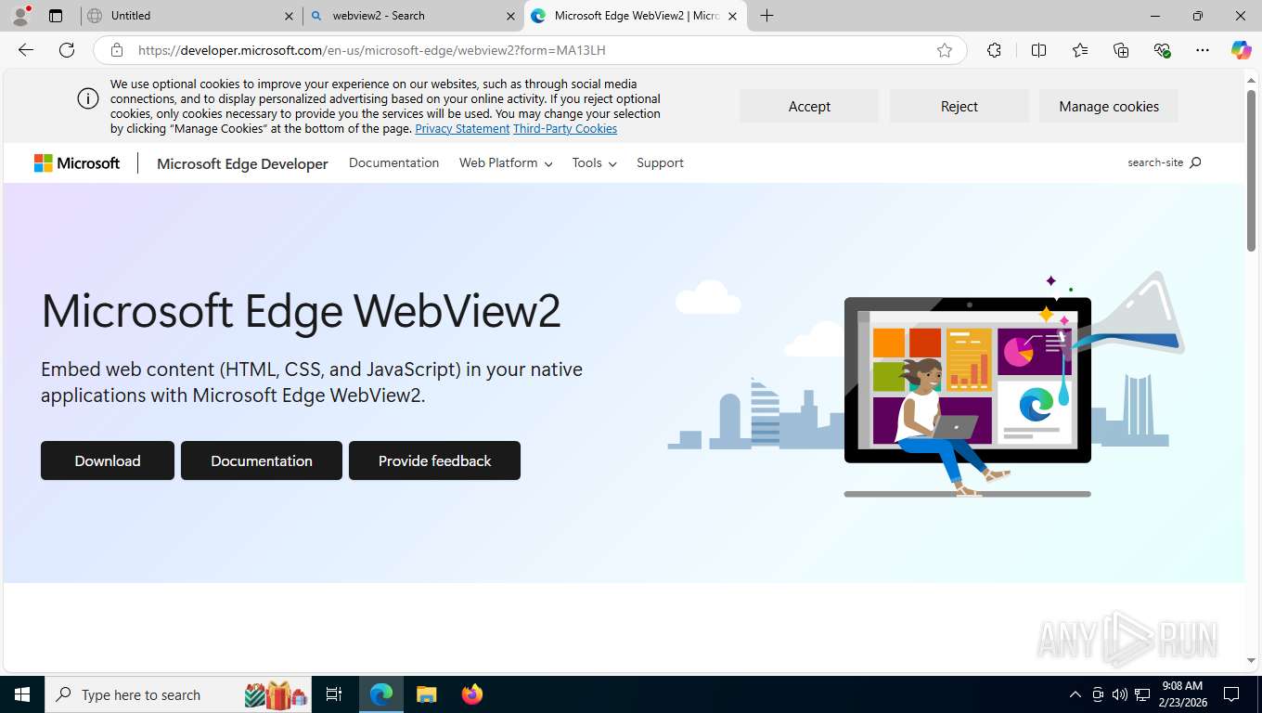The height and width of the screenshot is (713, 1262).
Task: Show hidden system tray icons
Action: (x=1075, y=694)
